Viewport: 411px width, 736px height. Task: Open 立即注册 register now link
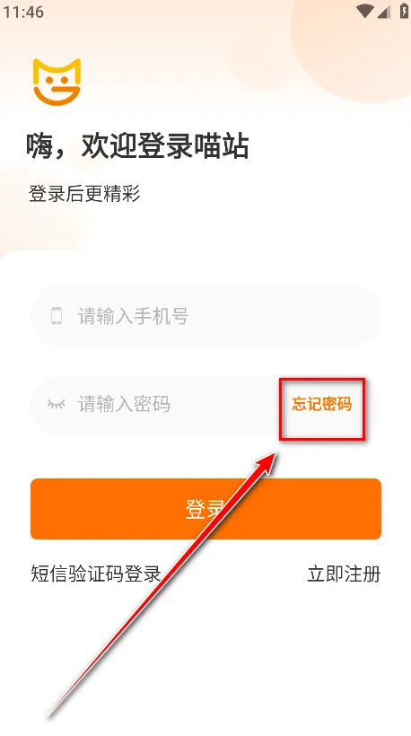[x=344, y=574]
